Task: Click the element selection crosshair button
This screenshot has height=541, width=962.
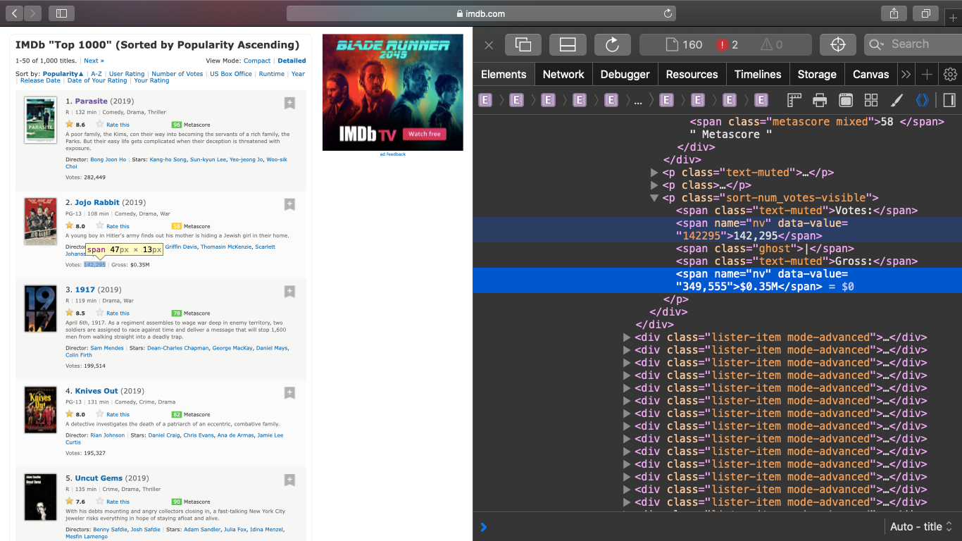Action: tap(837, 44)
